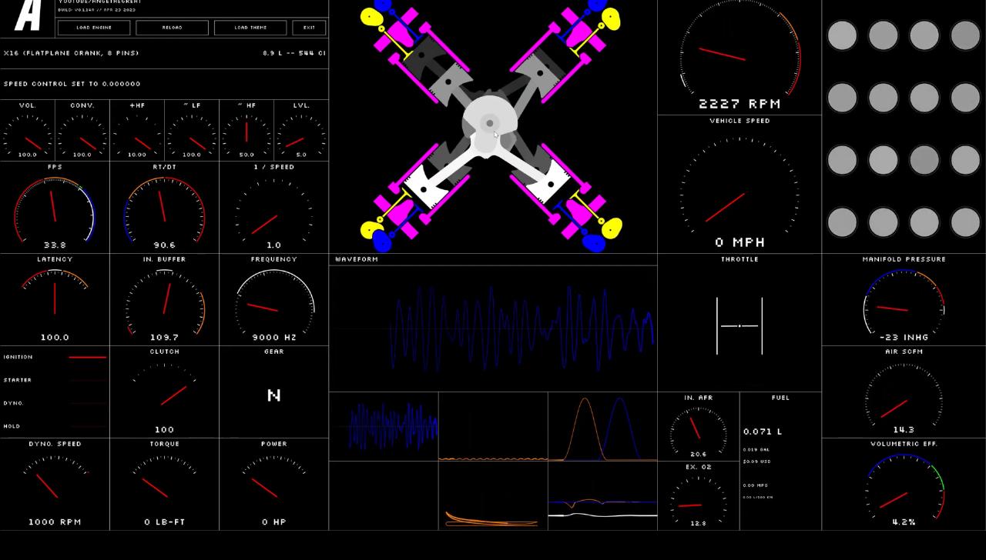Viewport: 986px width, 560px height.
Task: Toggle the Dyno. indicator row
Action: [x=55, y=403]
